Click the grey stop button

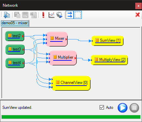[x=134, y=108]
